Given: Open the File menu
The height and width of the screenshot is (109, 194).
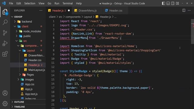Looking at the screenshot, I should (x=11, y=3).
